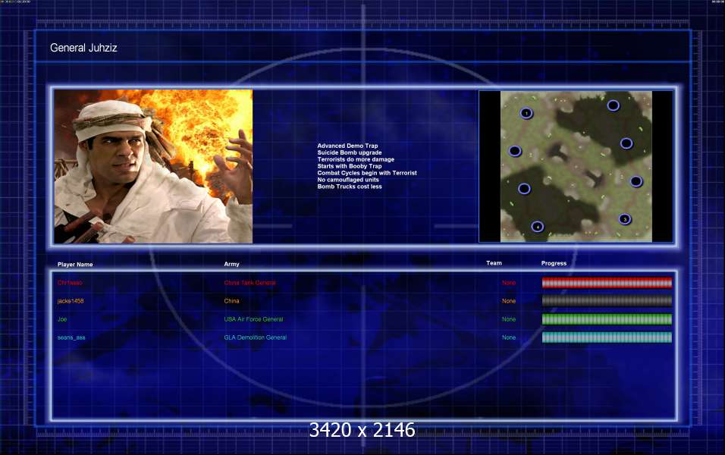The image size is (725, 455).
Task: Click the cyan None team value for seans_ass
Action: (509, 337)
